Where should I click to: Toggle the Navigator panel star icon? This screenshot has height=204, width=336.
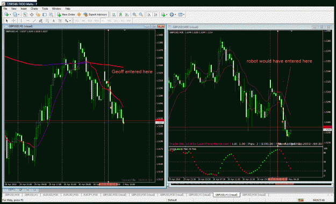(x=38, y=14)
